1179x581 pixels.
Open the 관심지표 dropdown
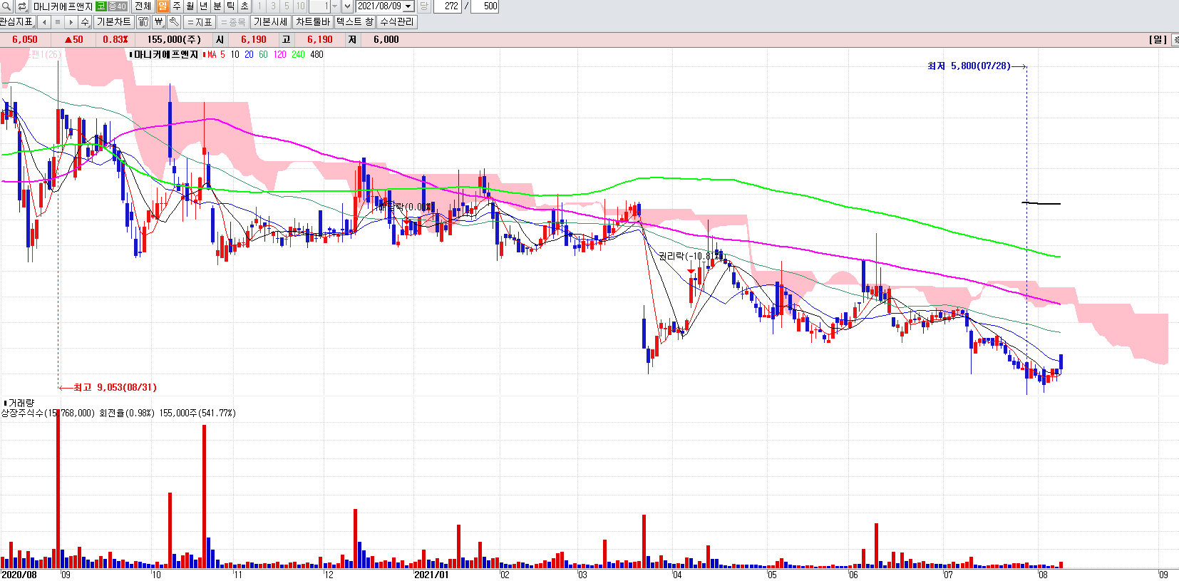[17, 22]
